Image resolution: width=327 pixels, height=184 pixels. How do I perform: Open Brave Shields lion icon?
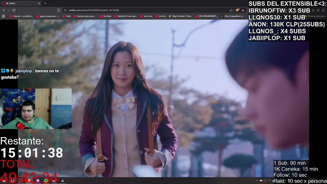click(x=238, y=10)
